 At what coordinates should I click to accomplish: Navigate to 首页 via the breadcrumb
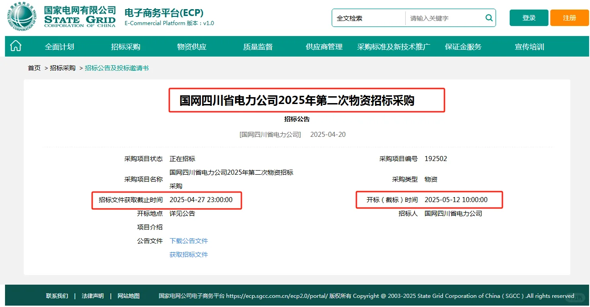[34, 67]
